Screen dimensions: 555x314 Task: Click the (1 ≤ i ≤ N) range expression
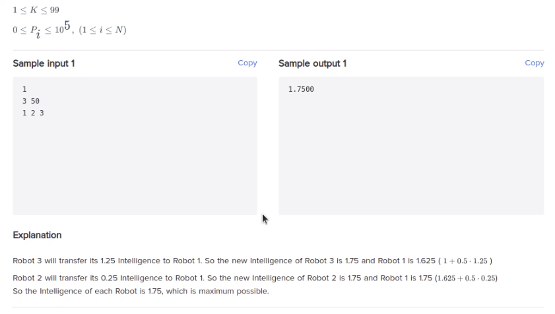point(102,30)
